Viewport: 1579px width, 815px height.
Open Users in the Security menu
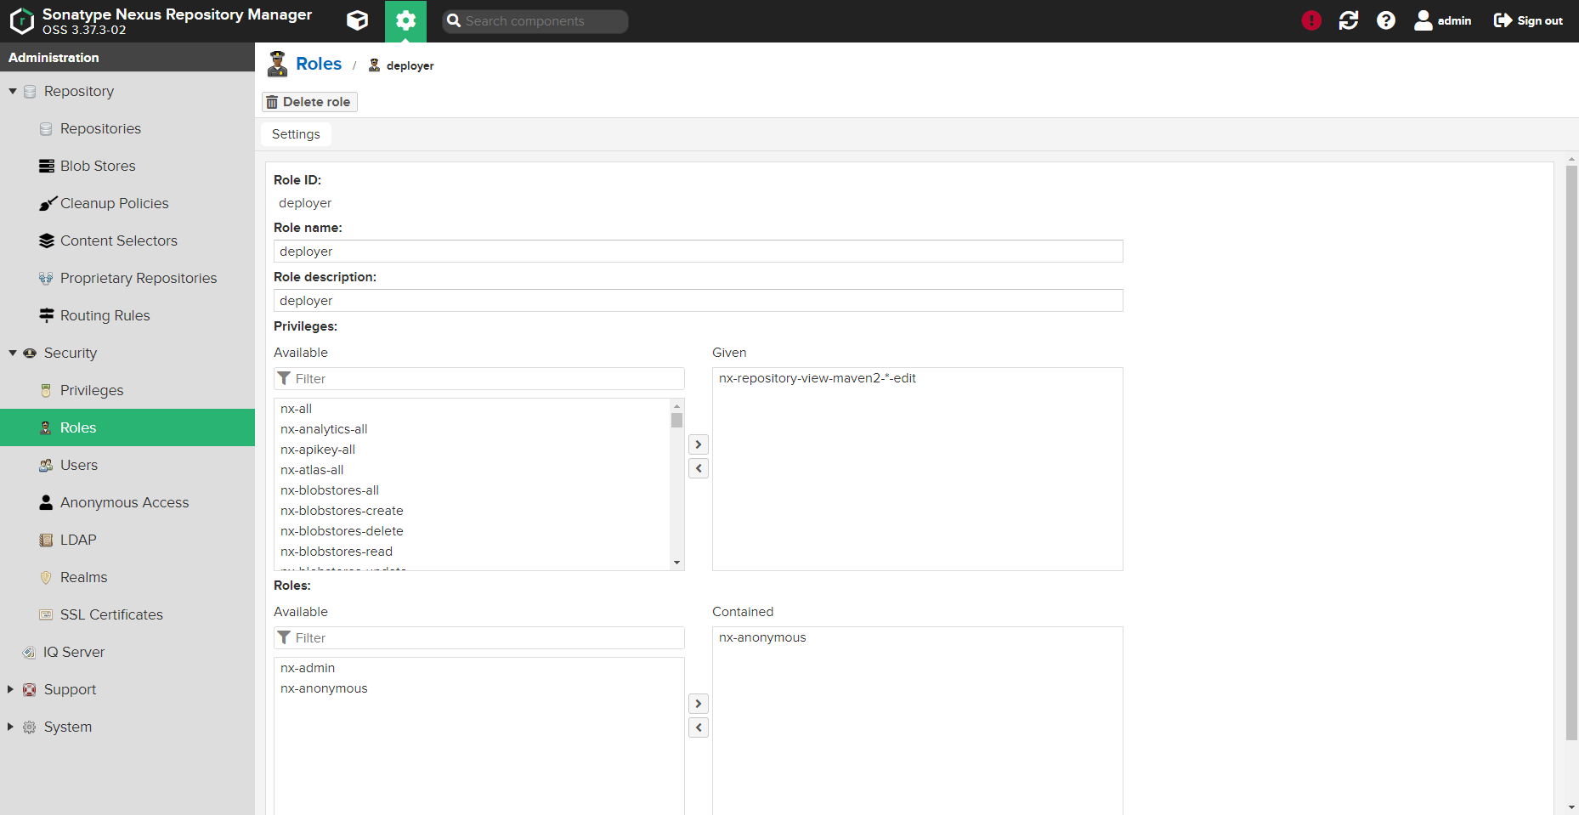tap(78, 465)
